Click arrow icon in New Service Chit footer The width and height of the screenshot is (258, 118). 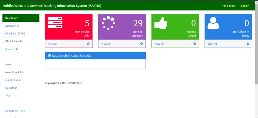click(x=88, y=44)
